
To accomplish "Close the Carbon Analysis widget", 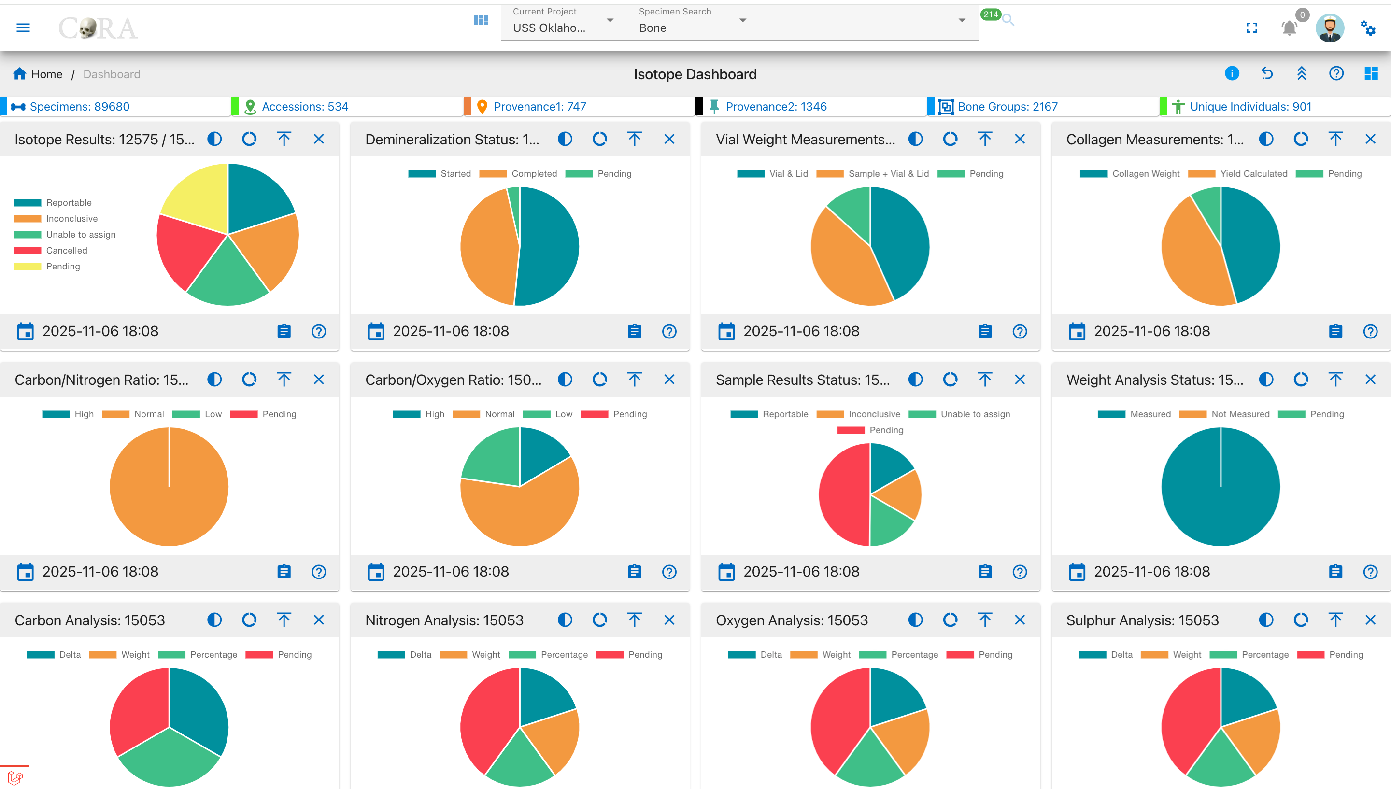I will pos(319,620).
